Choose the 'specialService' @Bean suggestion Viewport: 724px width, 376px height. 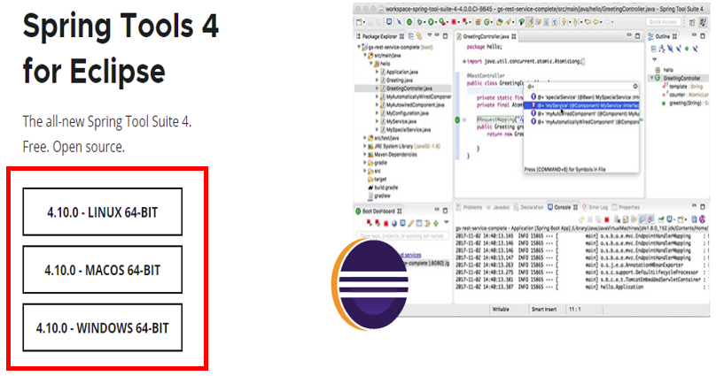click(585, 97)
